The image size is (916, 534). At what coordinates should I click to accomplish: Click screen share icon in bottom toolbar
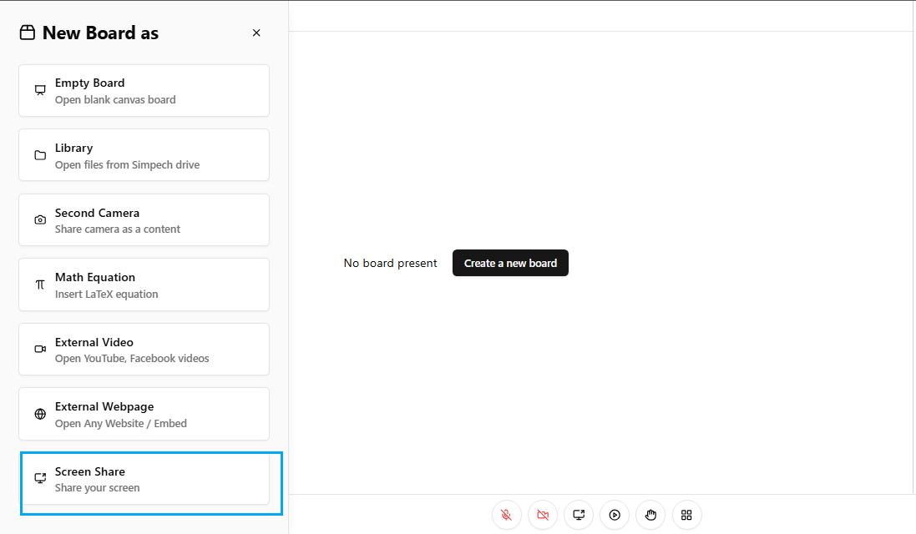[579, 515]
